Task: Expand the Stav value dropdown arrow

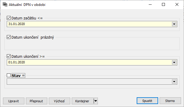Action: [174, 81]
